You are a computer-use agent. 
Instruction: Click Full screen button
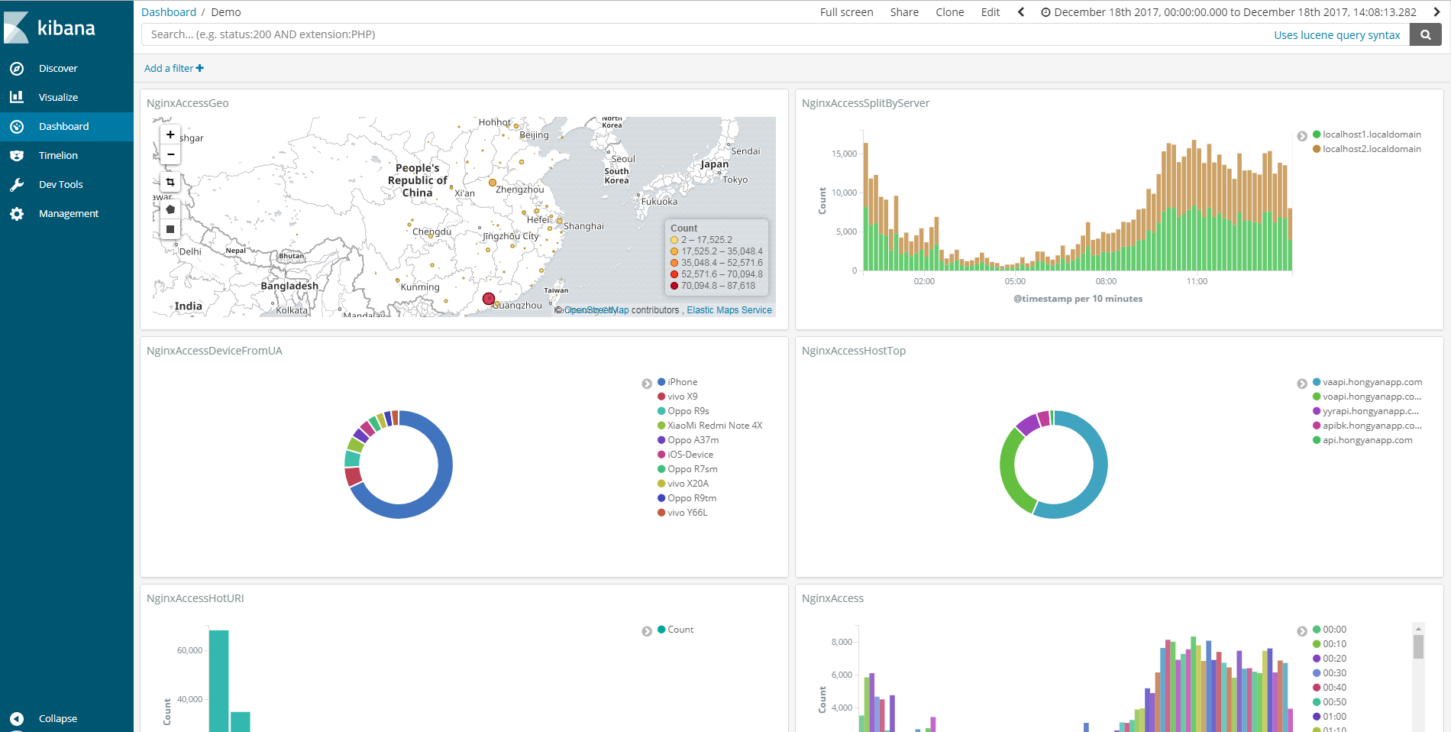coord(846,12)
